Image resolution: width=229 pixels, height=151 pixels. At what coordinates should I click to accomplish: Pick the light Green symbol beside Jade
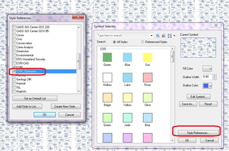click(x=107, y=118)
